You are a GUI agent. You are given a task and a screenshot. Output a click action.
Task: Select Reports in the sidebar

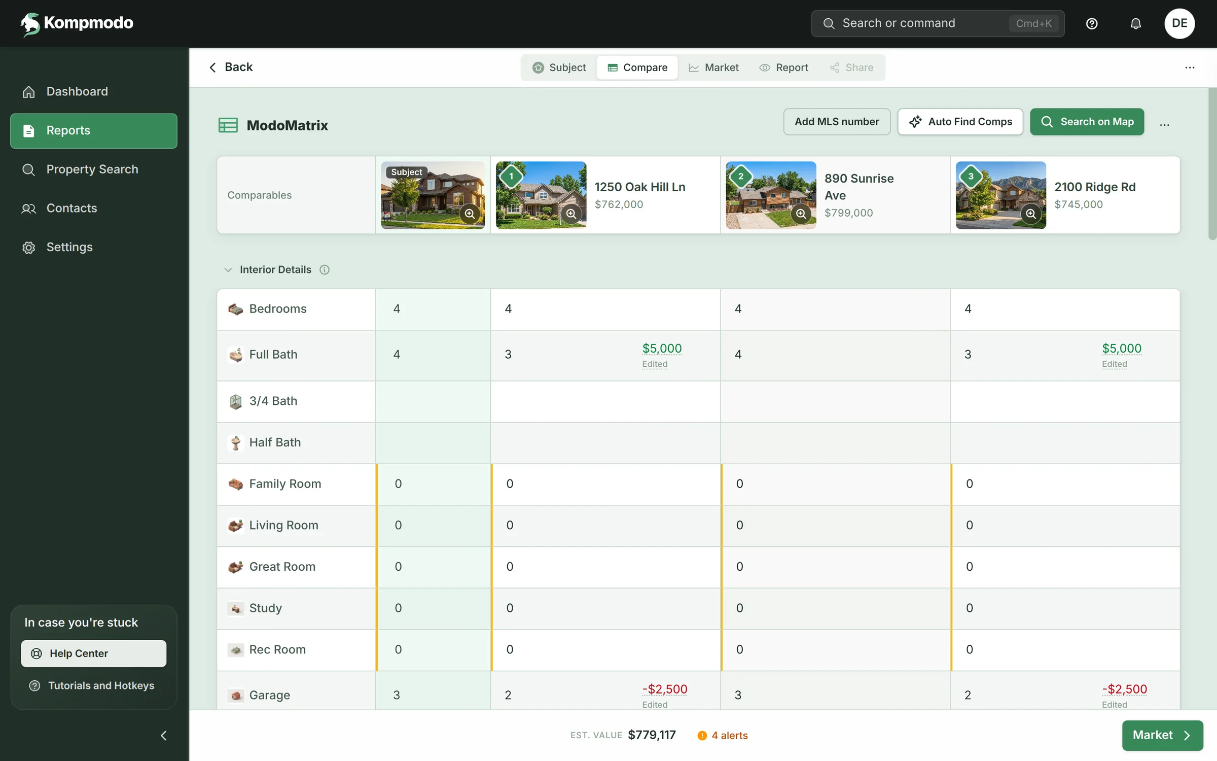pos(94,131)
